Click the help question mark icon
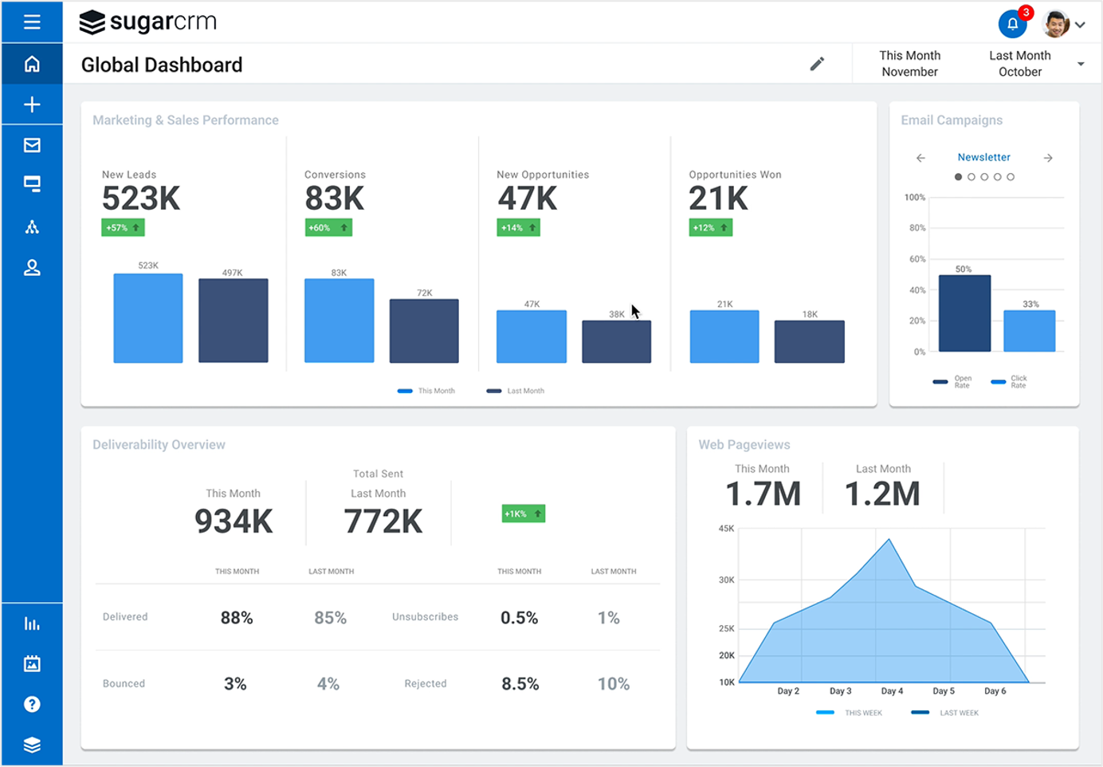Image resolution: width=1103 pixels, height=767 pixels. click(32, 704)
